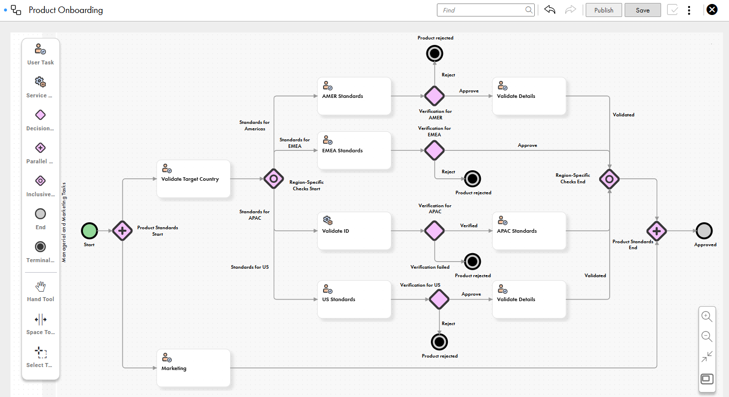Viewport: 729px width, 397px height.
Task: Select the AMER Standards task box
Action: (x=354, y=96)
